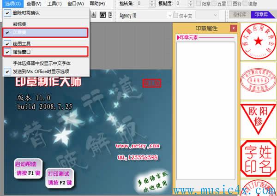Switch to the 徽标库 tab
Screen dimensions: 277x196
tap(240, 15)
